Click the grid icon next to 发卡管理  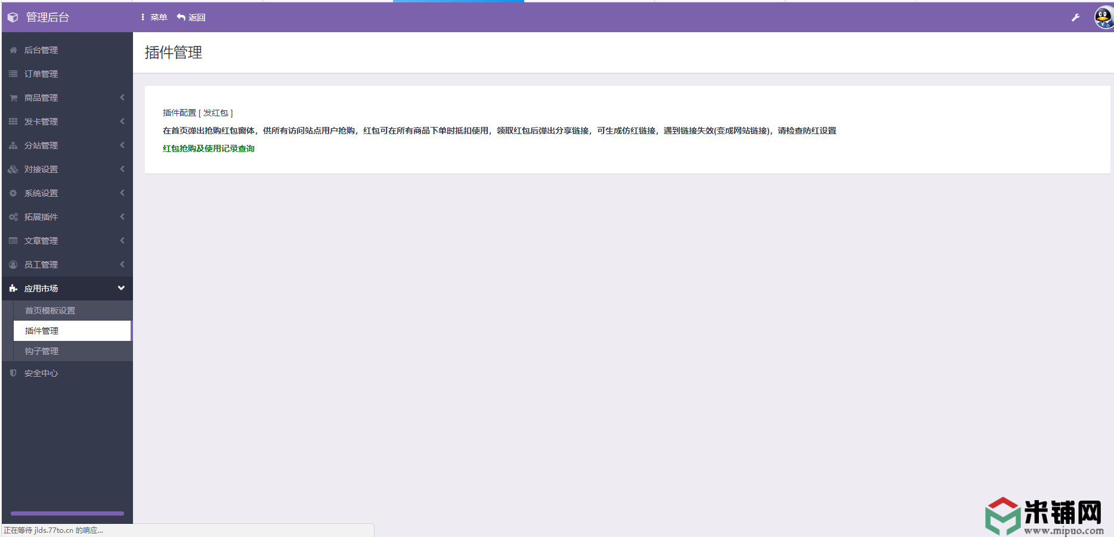13,122
